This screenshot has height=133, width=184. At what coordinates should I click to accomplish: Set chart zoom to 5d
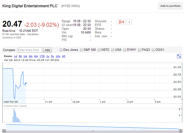coord(20,56)
